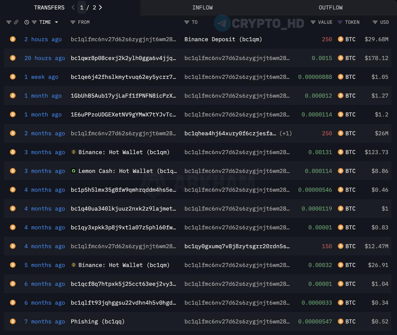Click the USD column filter icon
The image size is (397, 335).
click(375, 22)
